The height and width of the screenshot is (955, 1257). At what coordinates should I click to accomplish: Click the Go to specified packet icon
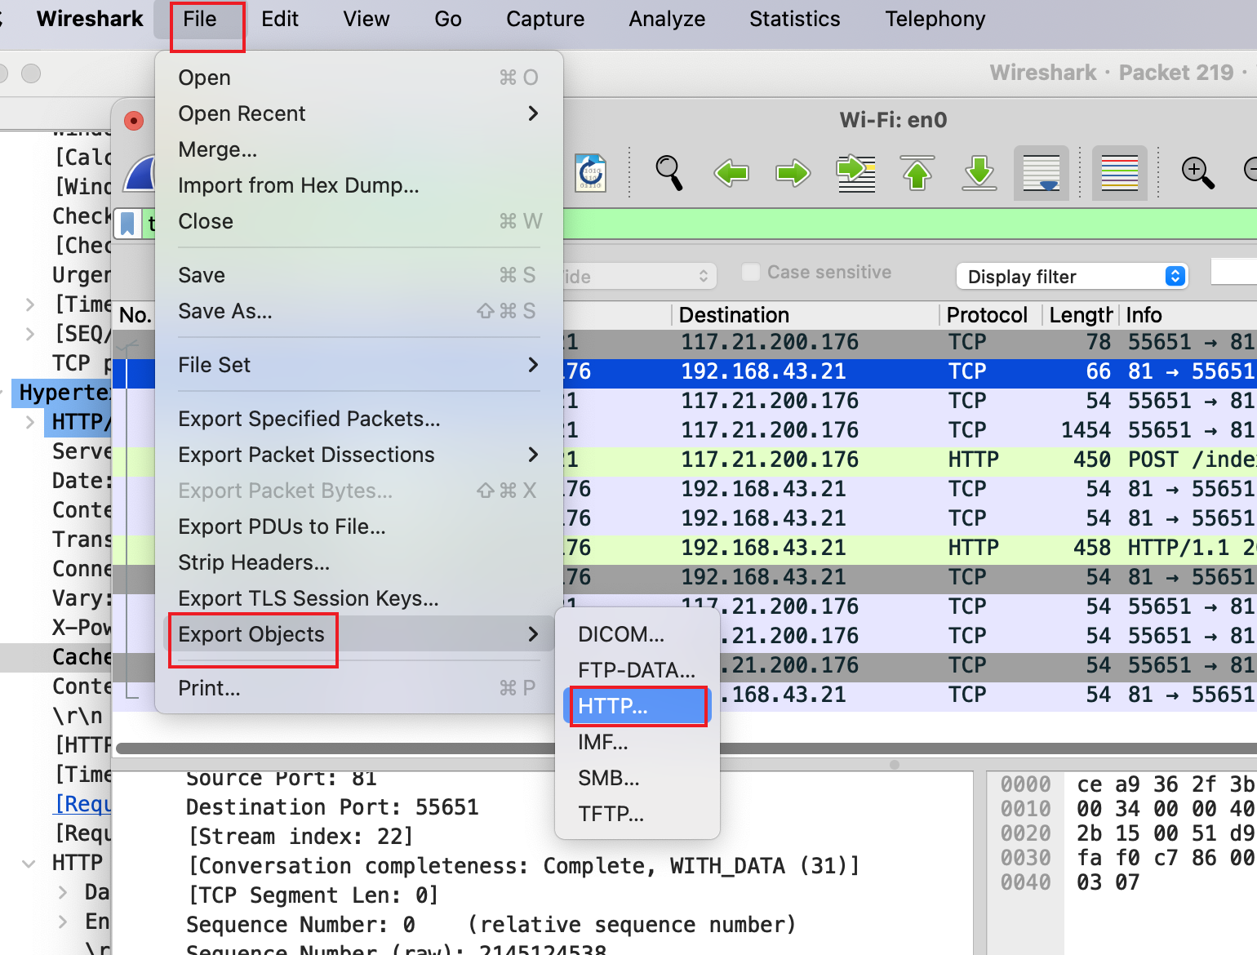tap(855, 172)
